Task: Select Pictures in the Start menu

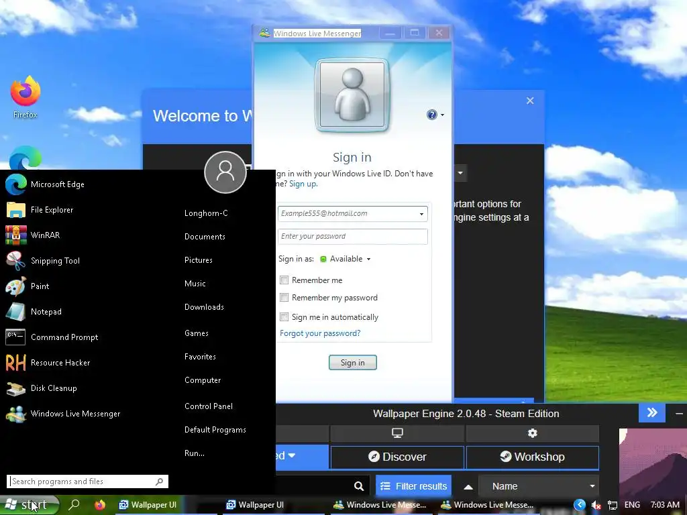Action: click(x=198, y=260)
